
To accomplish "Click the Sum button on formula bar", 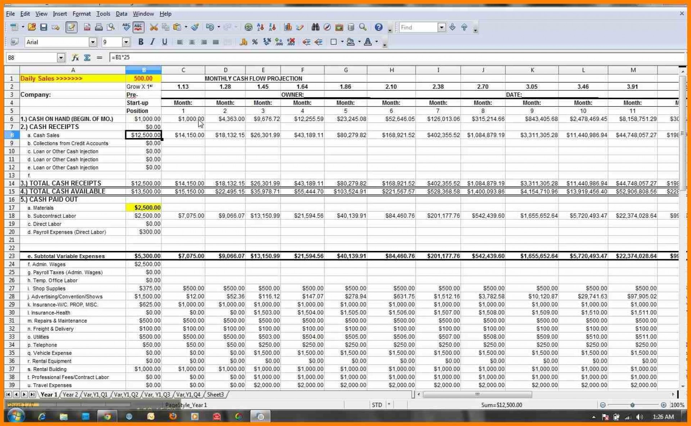I will [x=87, y=57].
